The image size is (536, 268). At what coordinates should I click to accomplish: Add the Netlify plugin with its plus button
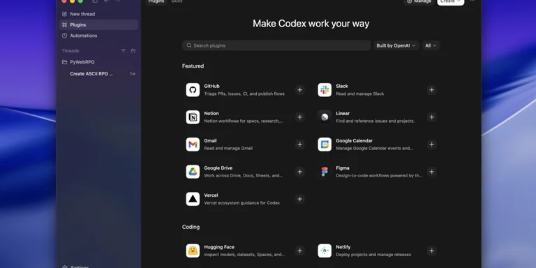point(432,251)
